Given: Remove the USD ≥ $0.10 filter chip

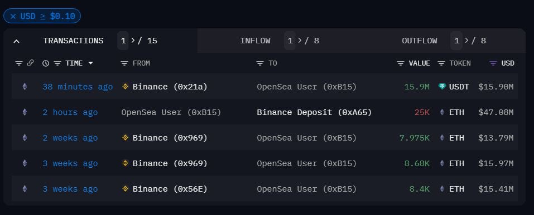Looking at the screenshot, I should 13,16.
